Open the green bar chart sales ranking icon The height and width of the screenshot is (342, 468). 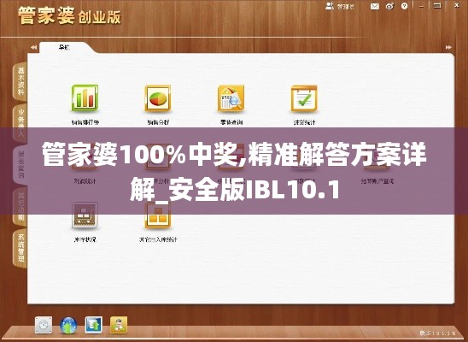(x=85, y=98)
